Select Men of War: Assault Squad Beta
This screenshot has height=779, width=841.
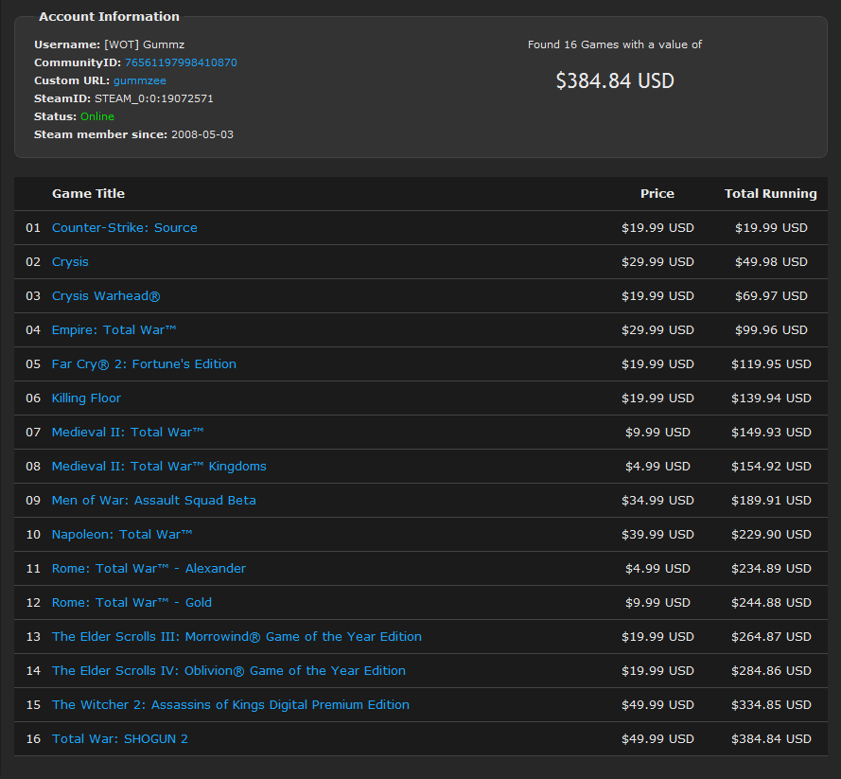[x=153, y=500]
